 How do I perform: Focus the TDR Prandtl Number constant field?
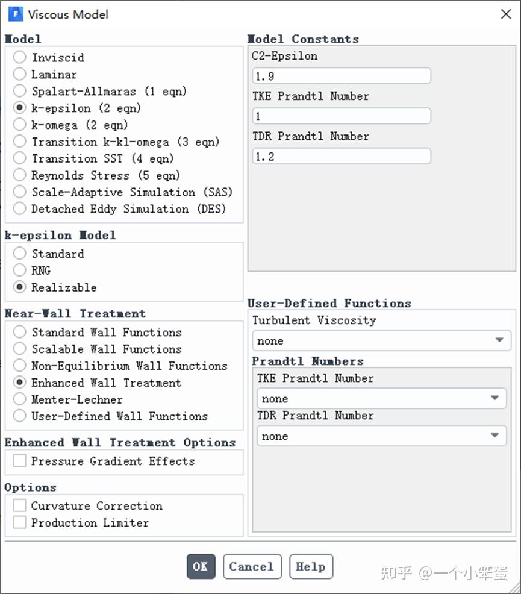(342, 156)
